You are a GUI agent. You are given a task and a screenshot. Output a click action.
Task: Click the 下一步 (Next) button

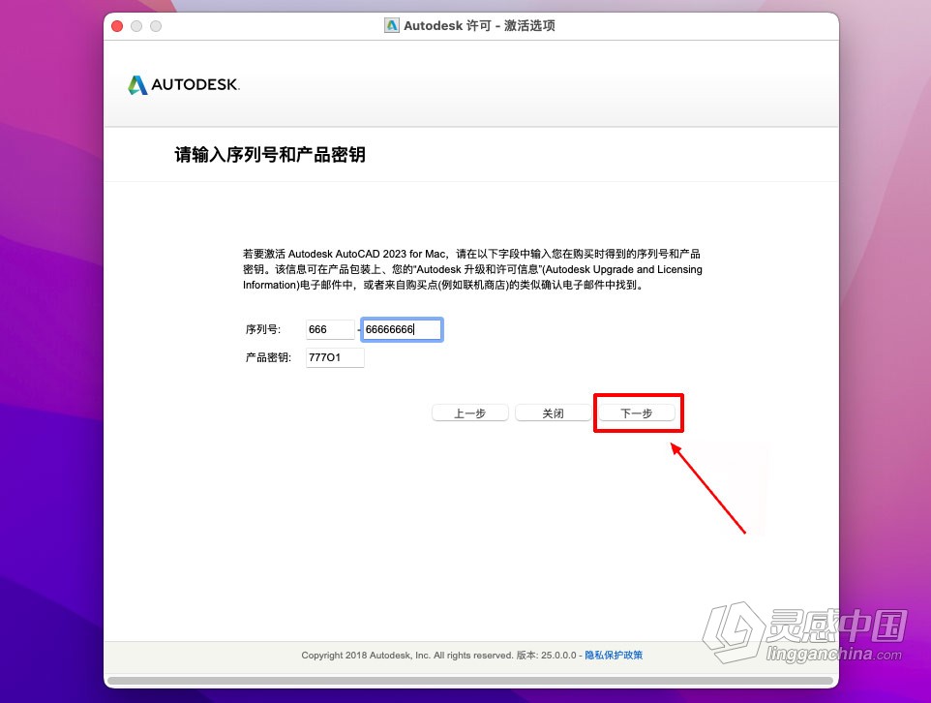pyautogui.click(x=637, y=413)
